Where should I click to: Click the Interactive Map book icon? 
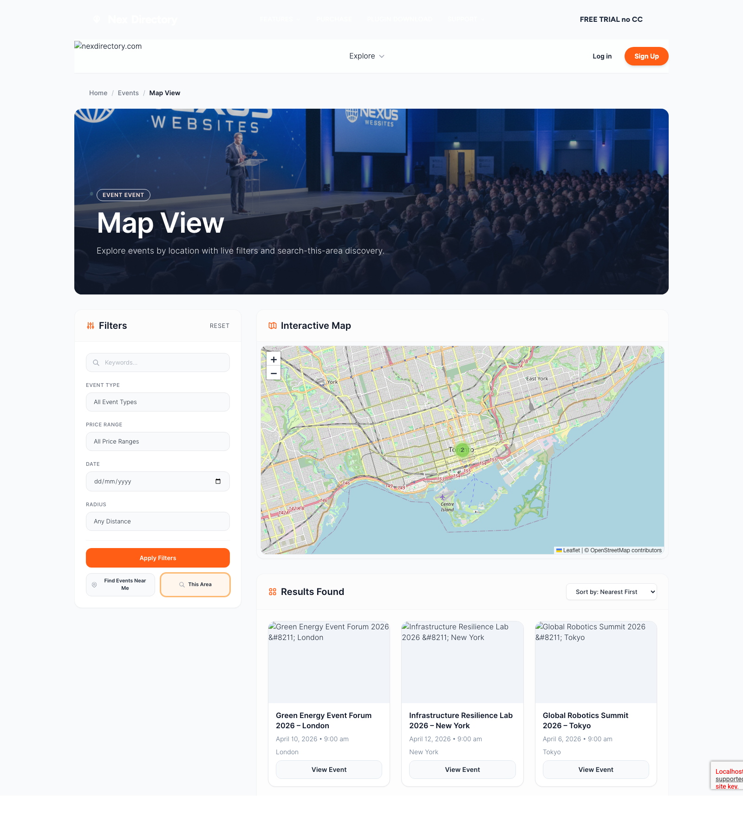tap(273, 326)
